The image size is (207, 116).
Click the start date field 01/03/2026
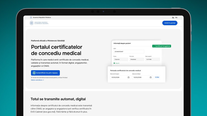tap(120, 77)
